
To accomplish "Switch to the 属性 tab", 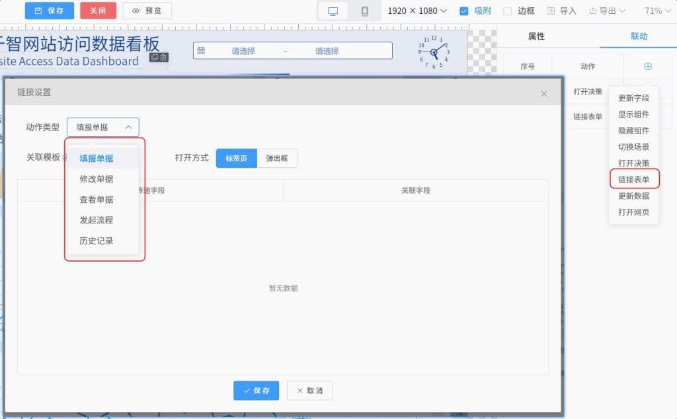I will 536,36.
